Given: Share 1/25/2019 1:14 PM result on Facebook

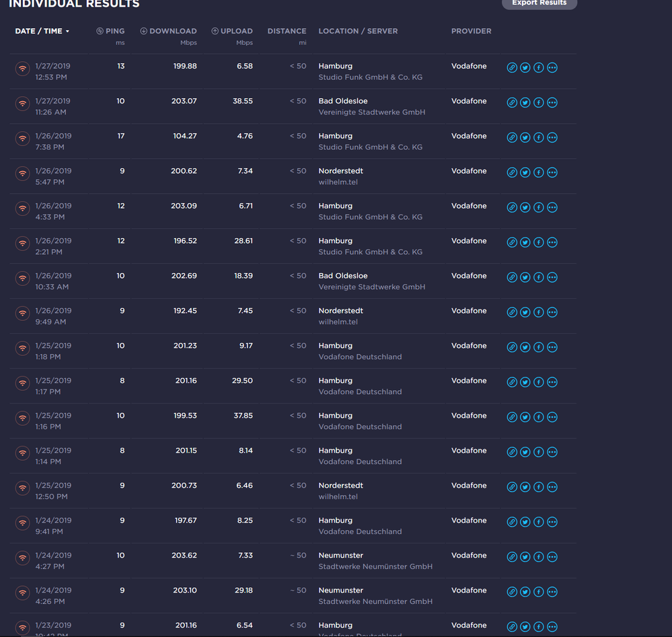Looking at the screenshot, I should click(x=539, y=452).
